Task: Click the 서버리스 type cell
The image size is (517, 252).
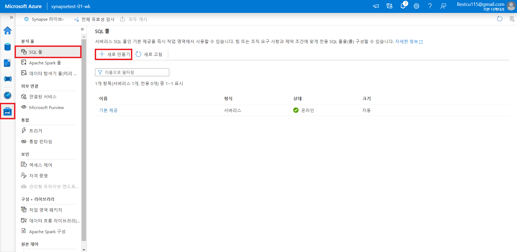Action: pos(232,110)
